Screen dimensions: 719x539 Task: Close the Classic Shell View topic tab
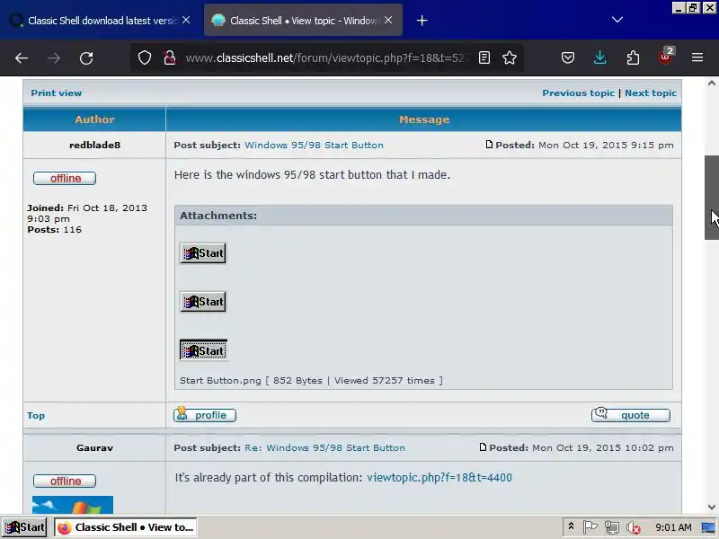[x=388, y=20]
